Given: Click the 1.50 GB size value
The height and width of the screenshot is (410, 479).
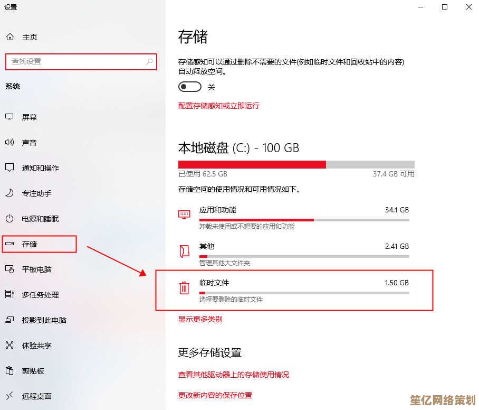Looking at the screenshot, I should tap(397, 283).
